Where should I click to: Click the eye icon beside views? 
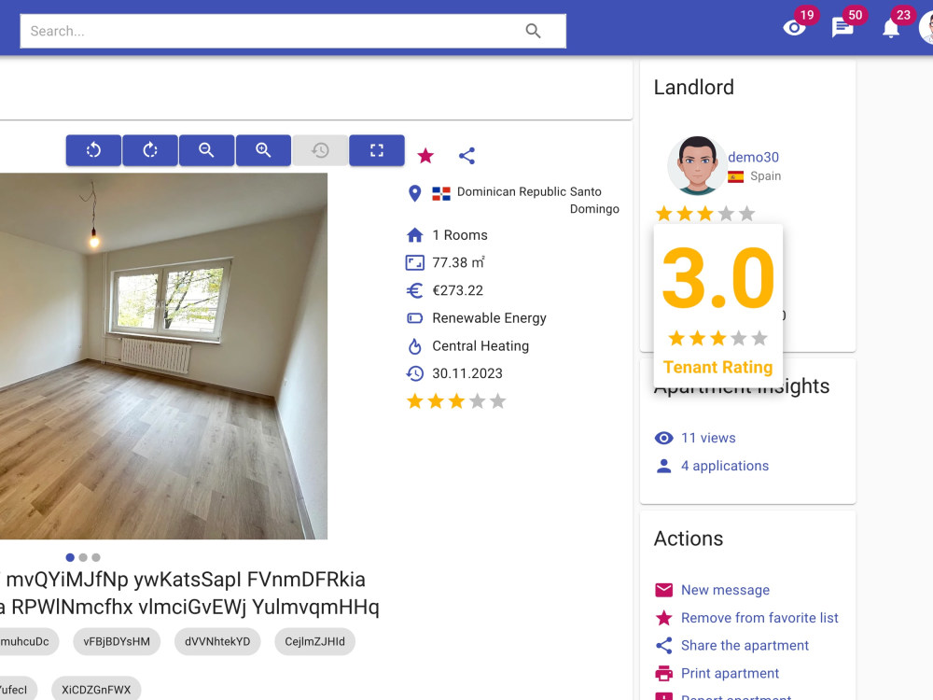click(664, 438)
